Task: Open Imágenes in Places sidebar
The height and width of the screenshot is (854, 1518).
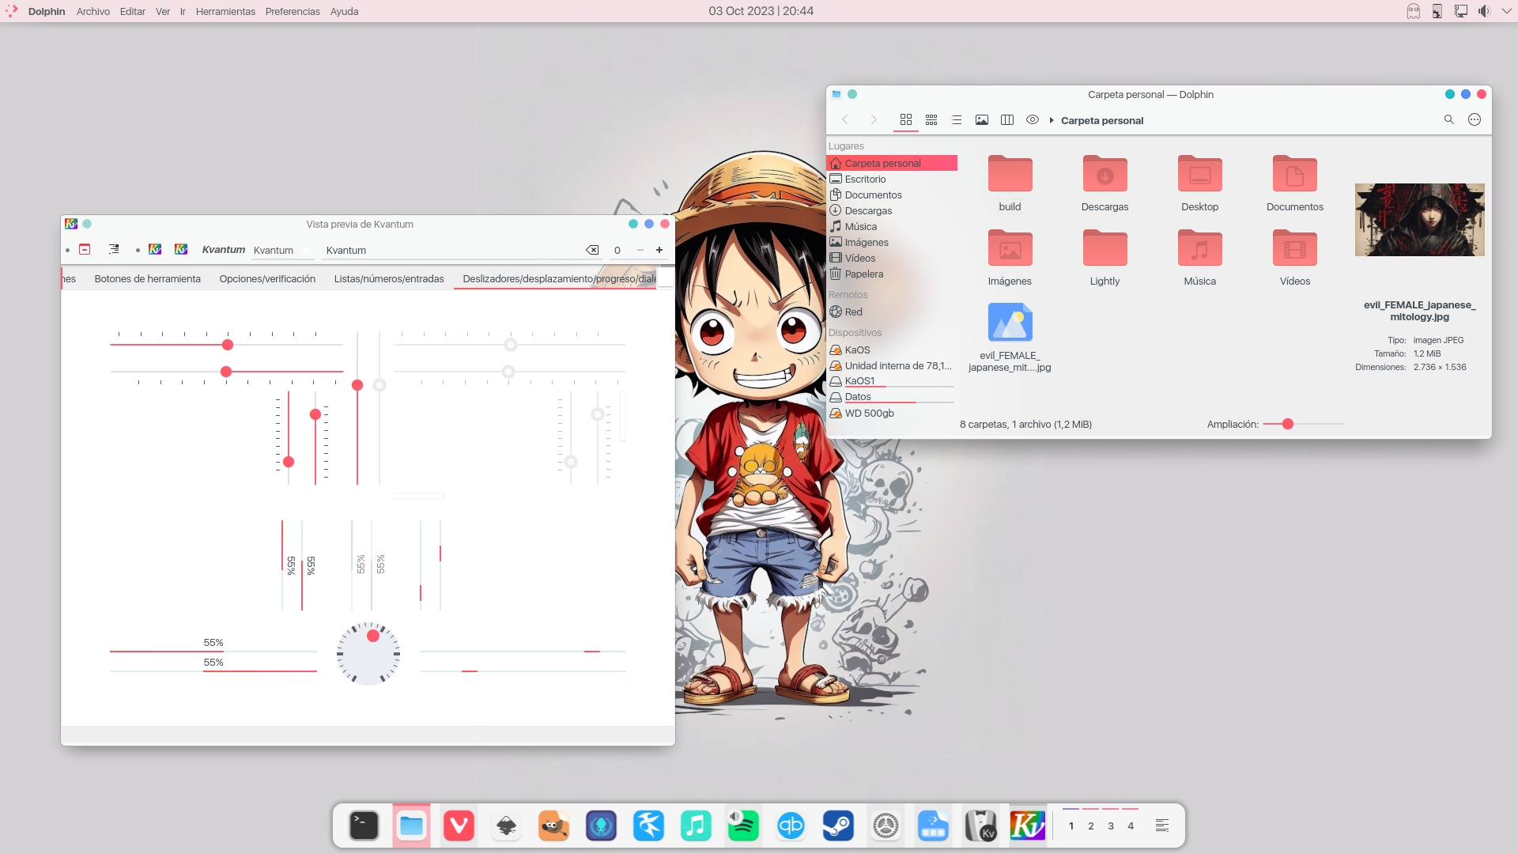Action: click(892, 242)
